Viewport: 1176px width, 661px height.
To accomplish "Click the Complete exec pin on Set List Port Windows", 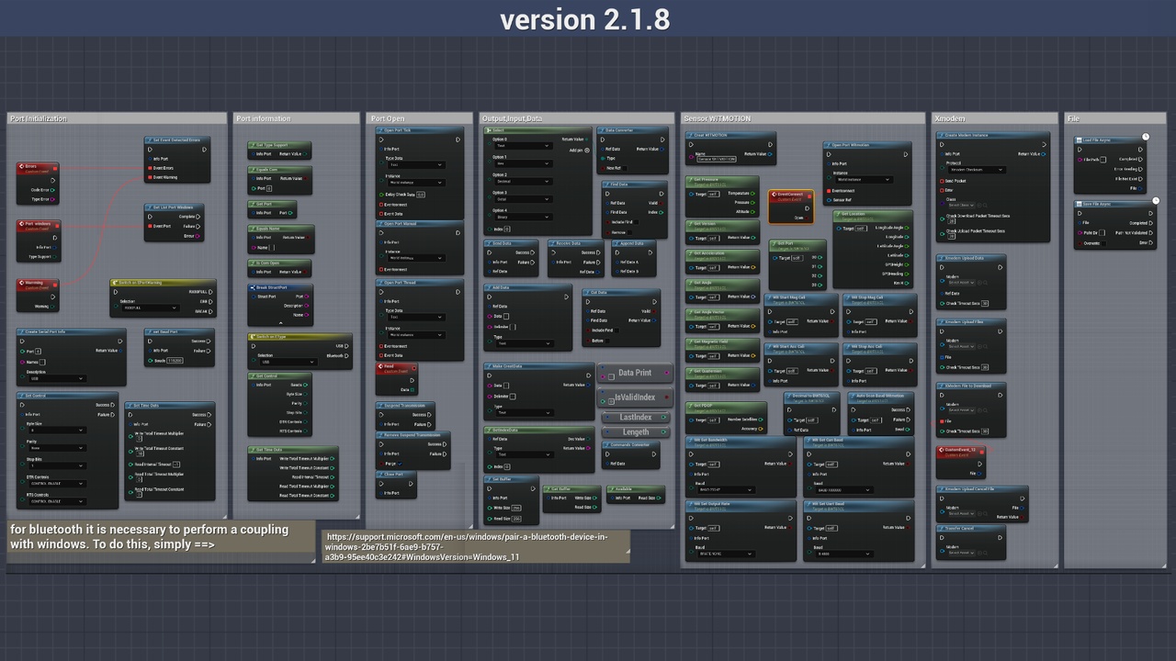I will 198,217.
